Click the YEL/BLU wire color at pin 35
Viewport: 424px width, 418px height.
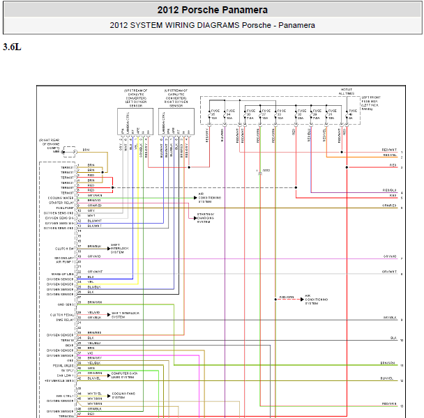[94, 343]
